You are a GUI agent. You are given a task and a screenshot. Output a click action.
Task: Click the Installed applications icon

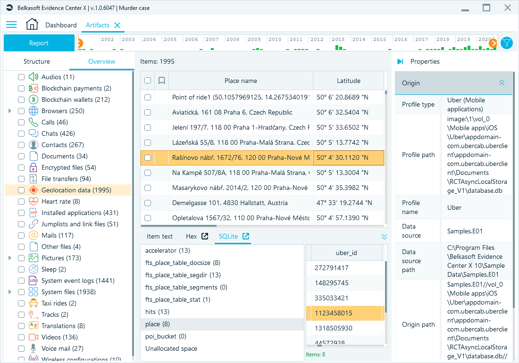pos(33,213)
